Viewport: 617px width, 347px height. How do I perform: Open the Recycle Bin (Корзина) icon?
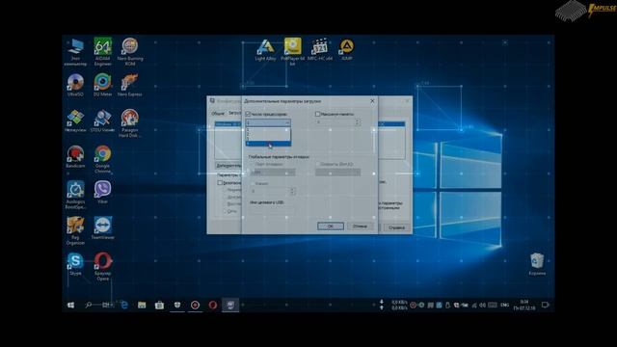click(x=537, y=264)
